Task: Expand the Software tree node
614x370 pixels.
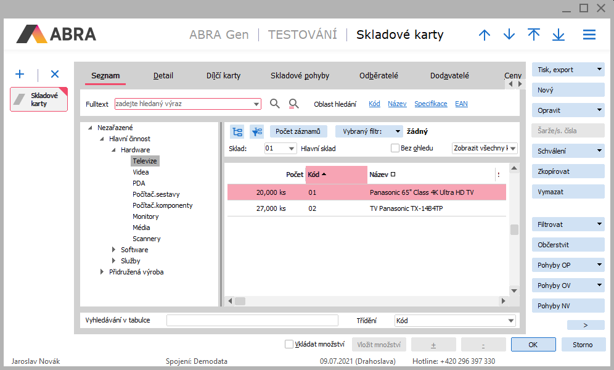Action: click(114, 250)
